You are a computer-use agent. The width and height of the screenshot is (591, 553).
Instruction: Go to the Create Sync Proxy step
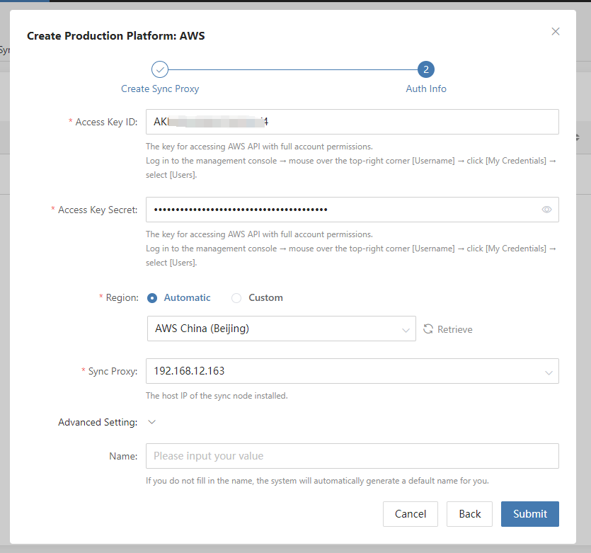(160, 89)
